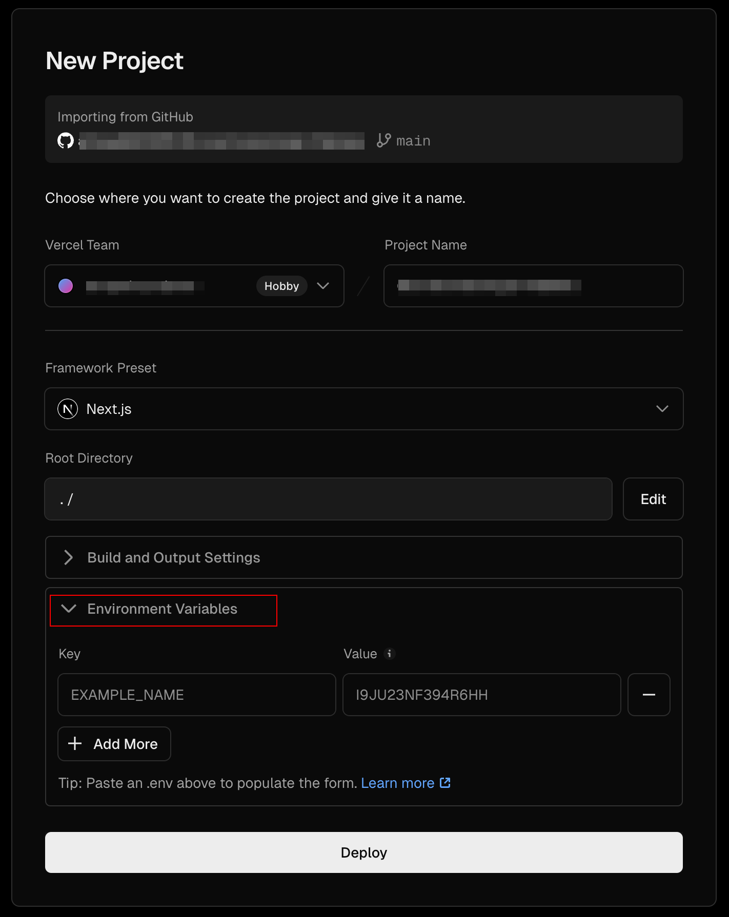Open the Framework Preset Next.js dropdown
Viewport: 729px width, 917px height.
[x=364, y=409]
